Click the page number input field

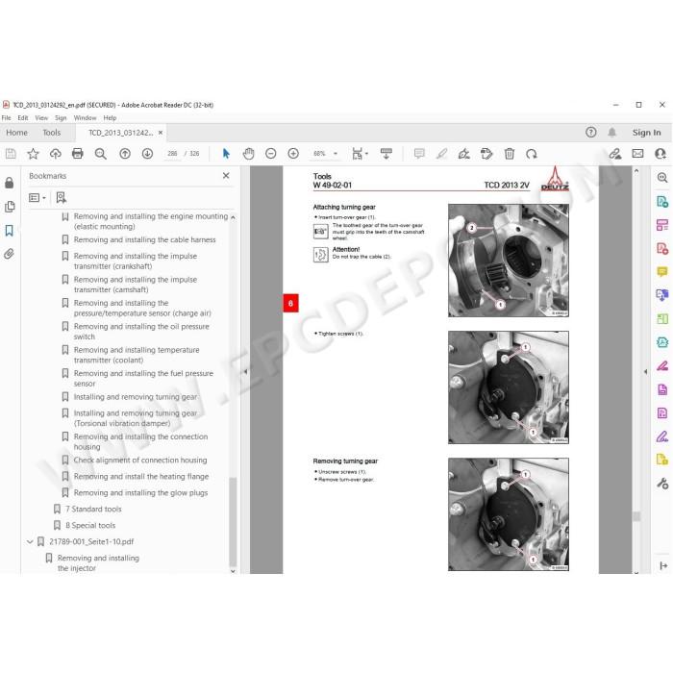coord(172,154)
